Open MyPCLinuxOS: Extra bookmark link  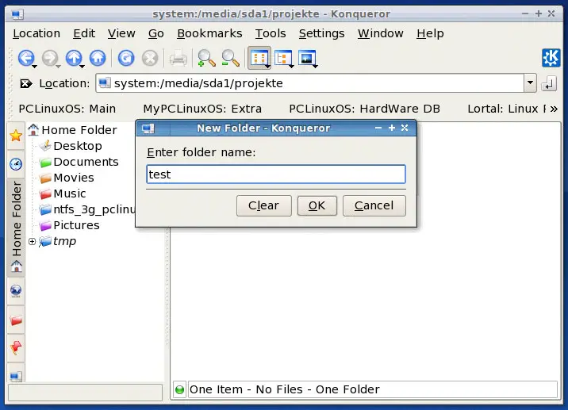coord(202,109)
